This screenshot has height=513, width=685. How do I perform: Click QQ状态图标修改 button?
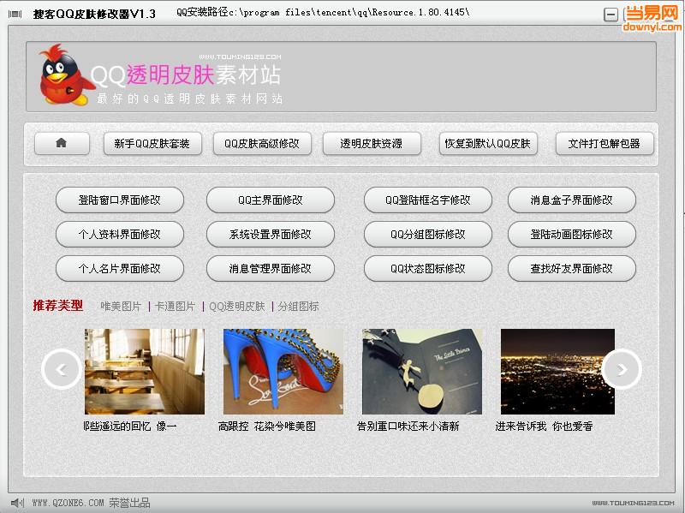[x=428, y=268]
